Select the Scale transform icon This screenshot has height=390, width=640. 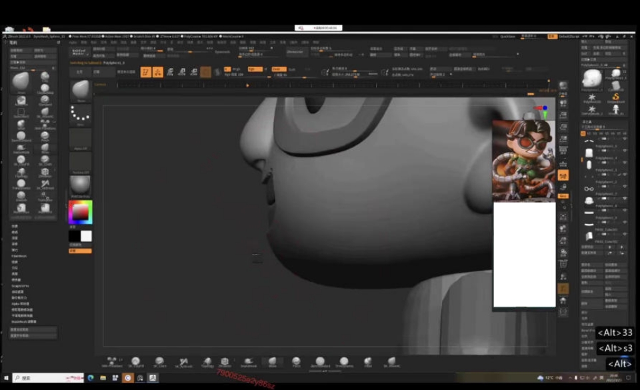pos(182,72)
